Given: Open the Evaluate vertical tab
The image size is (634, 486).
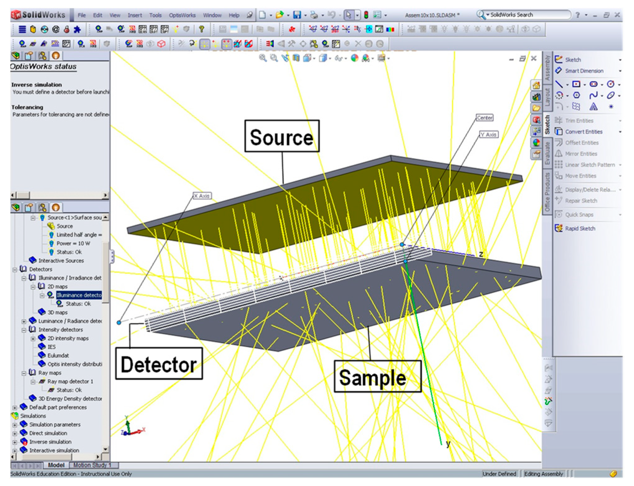Looking at the screenshot, I should pos(547,153).
